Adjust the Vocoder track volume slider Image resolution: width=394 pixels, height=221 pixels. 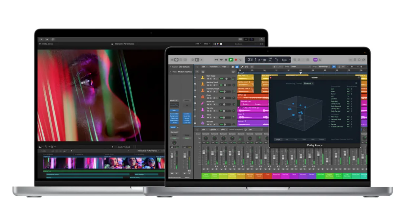pos(225,124)
